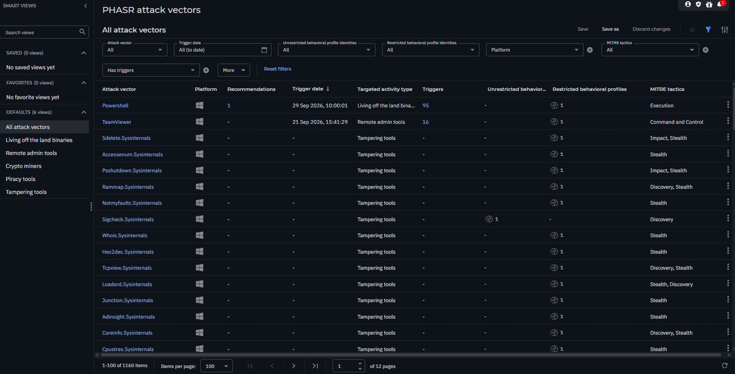Toggle the filters funnel icon
This screenshot has height=374, width=735.
(x=708, y=29)
